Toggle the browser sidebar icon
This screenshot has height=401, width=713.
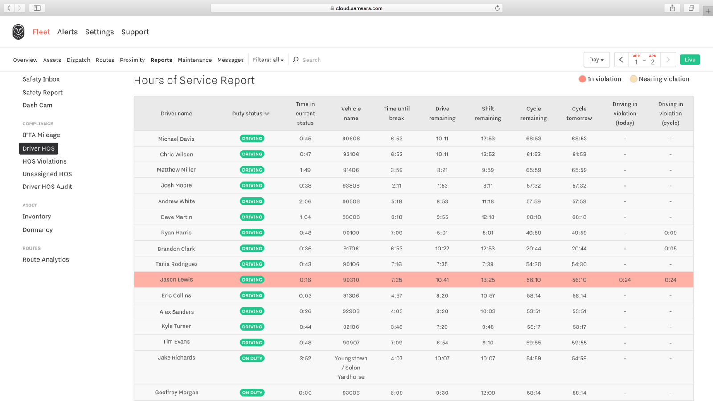[x=37, y=8]
